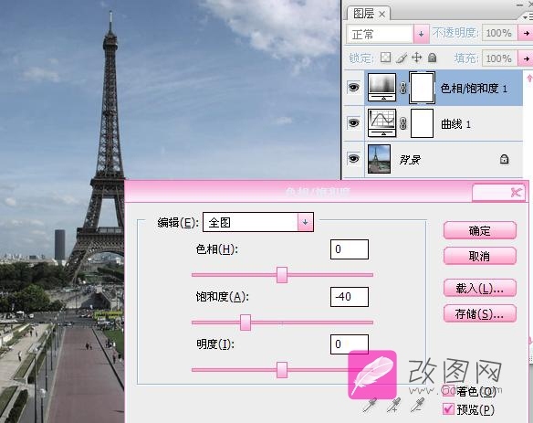This screenshot has width=533, height=423.
Task: Click the lock position move icon
Action: click(416, 58)
